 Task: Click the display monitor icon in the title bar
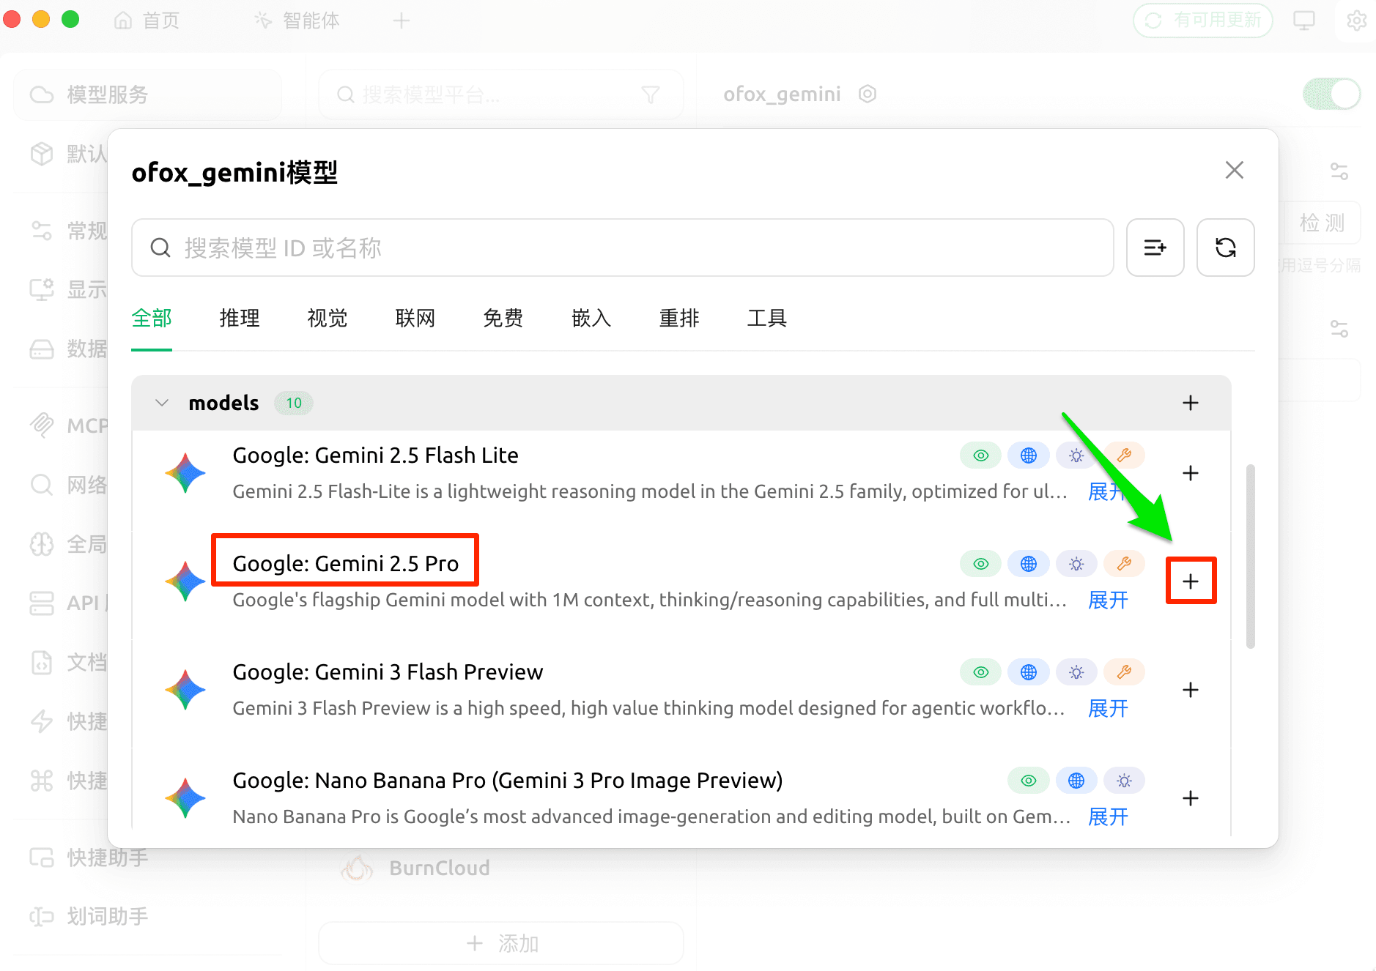(1304, 21)
